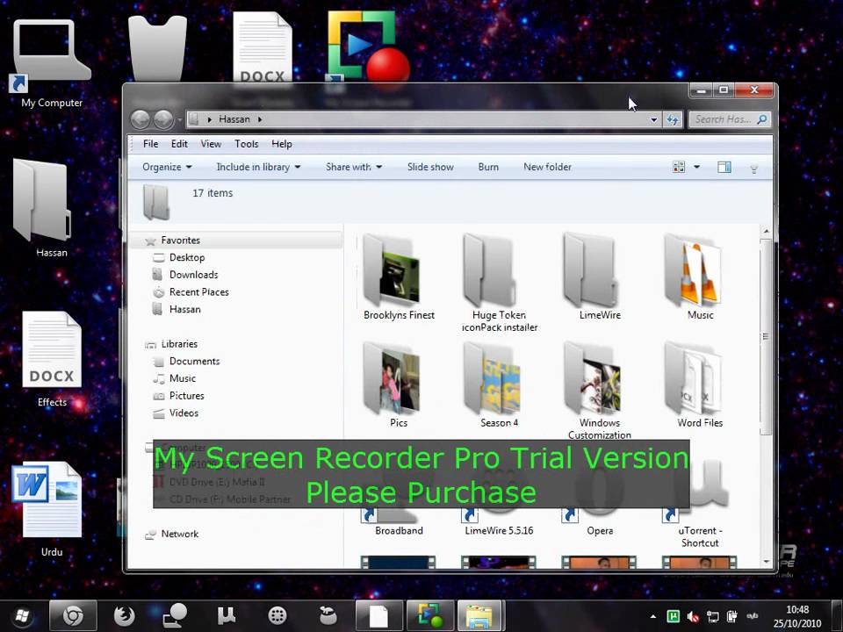Open the Recycle Bin icon on desktop

[x=157, y=48]
